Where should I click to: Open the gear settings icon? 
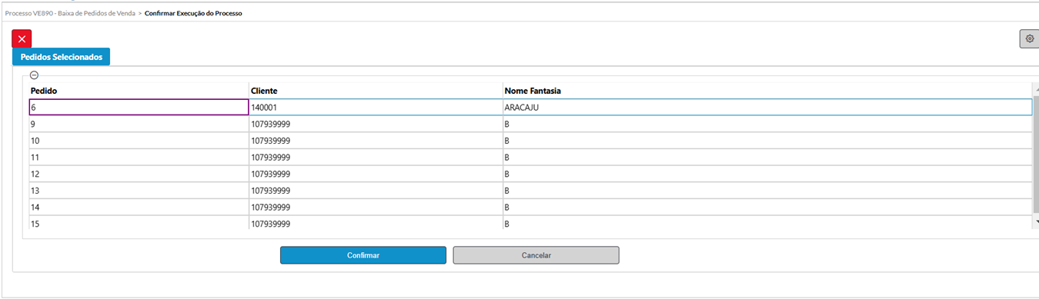pos(1030,38)
